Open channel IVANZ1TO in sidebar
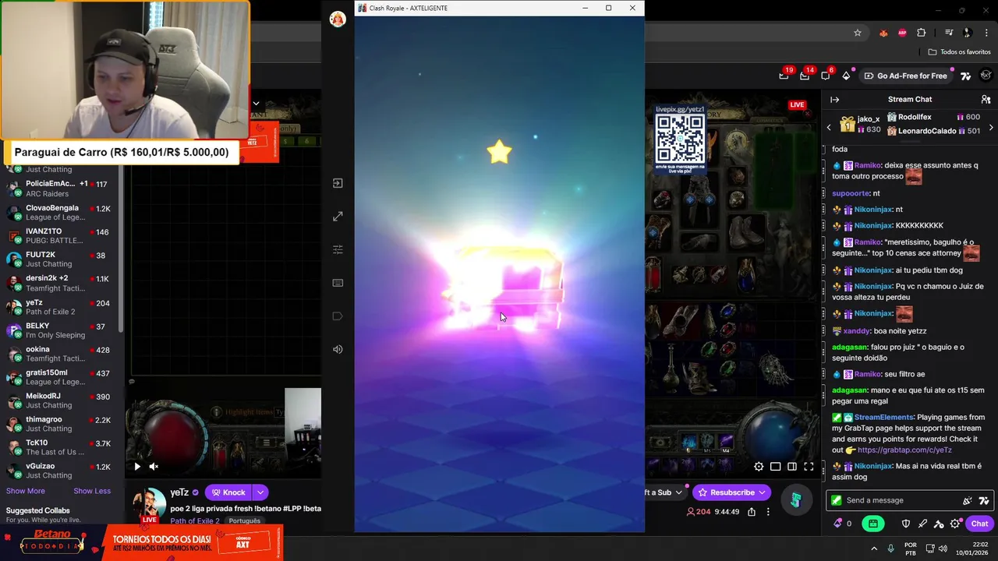This screenshot has height=561, width=998. click(x=61, y=235)
